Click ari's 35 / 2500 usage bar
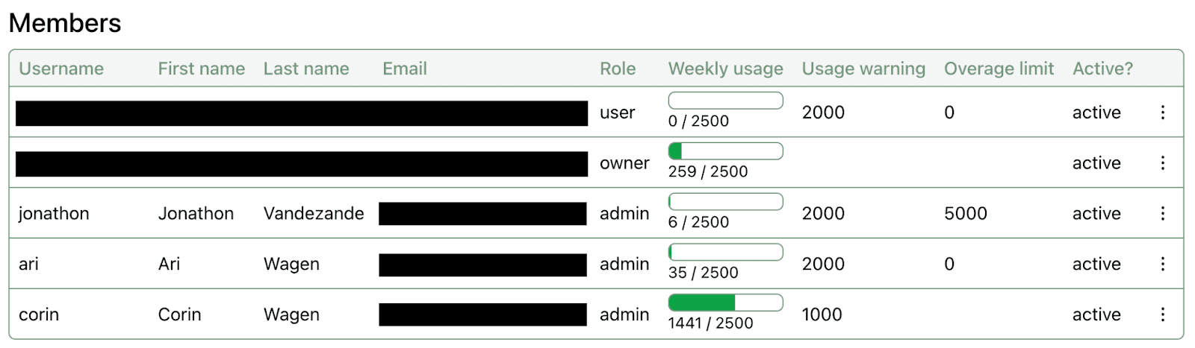This screenshot has height=348, width=1195. click(x=725, y=252)
